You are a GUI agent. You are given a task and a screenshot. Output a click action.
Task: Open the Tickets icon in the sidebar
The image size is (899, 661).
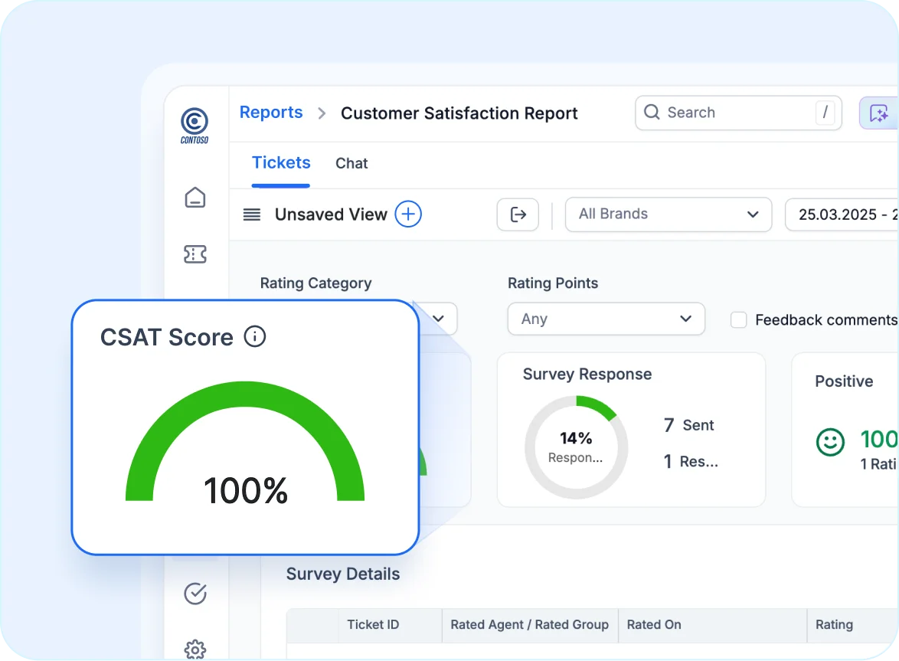click(195, 254)
